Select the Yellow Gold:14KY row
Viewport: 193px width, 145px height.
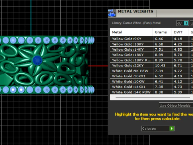[x=152, y=50]
